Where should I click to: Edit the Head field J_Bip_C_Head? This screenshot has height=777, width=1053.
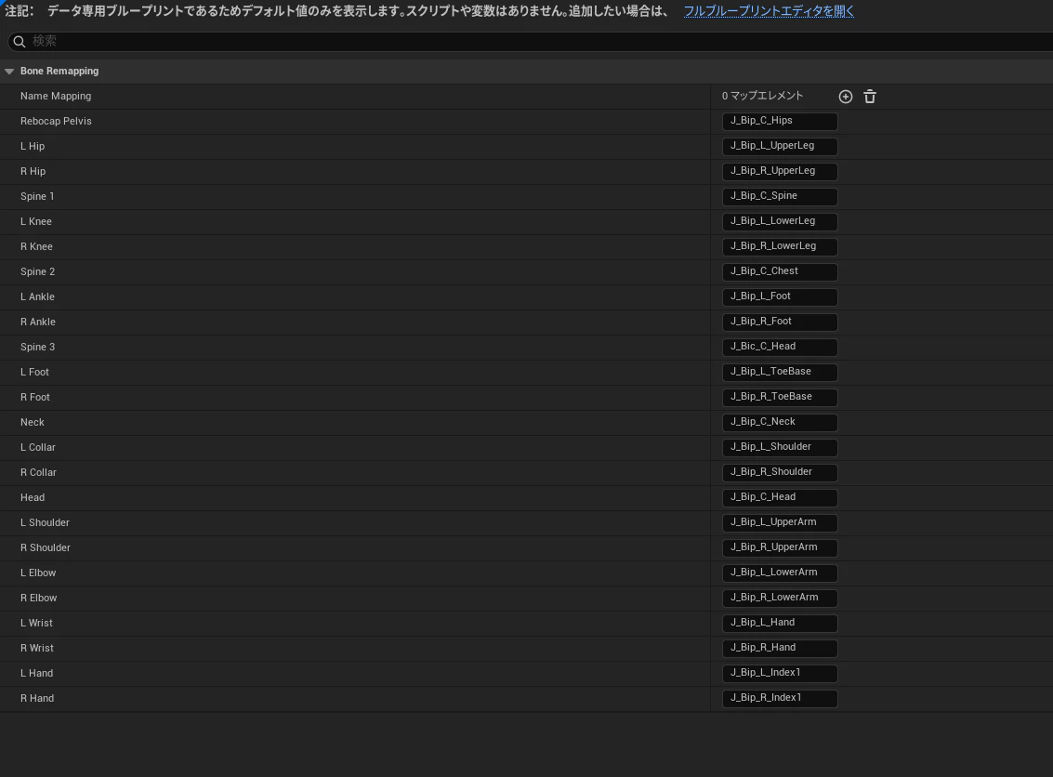pos(780,497)
